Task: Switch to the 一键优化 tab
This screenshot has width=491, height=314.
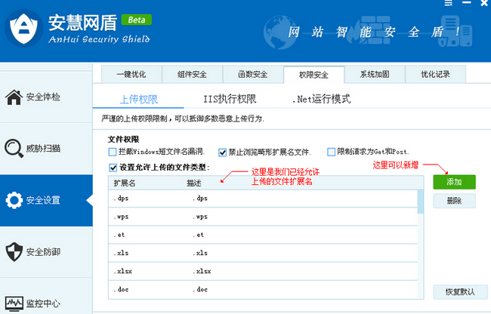Action: (x=131, y=75)
